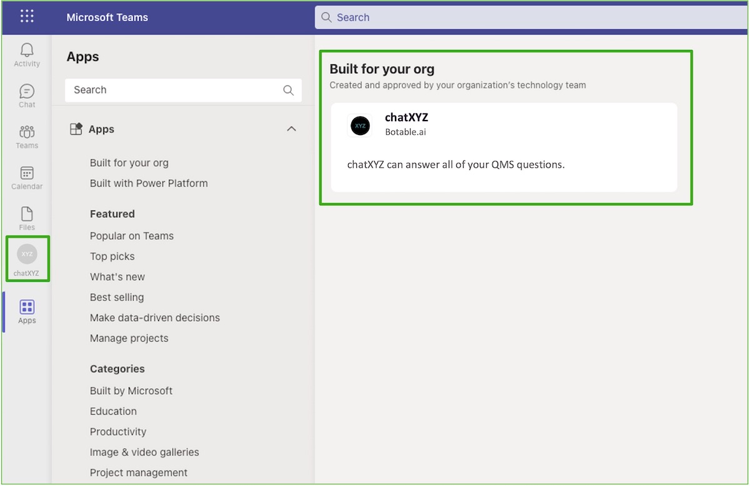The image size is (750, 486).
Task: Open the chatXYZ app card
Action: tap(504, 147)
